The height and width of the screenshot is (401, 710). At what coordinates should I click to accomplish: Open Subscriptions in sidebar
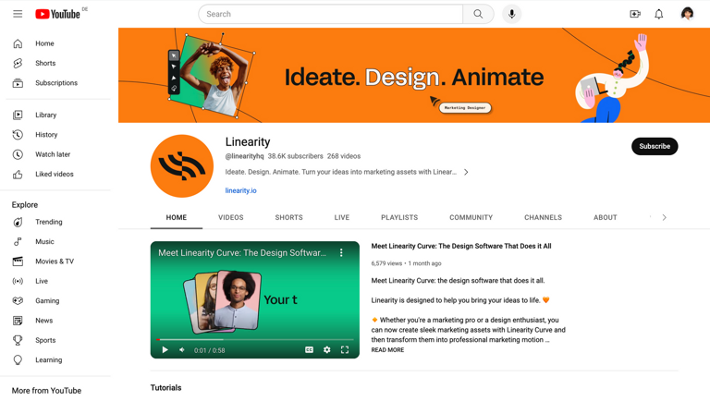point(58,83)
